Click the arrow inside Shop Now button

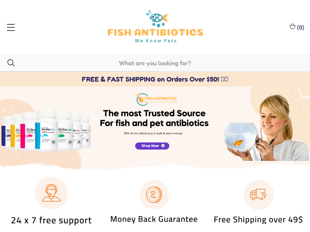(x=163, y=146)
